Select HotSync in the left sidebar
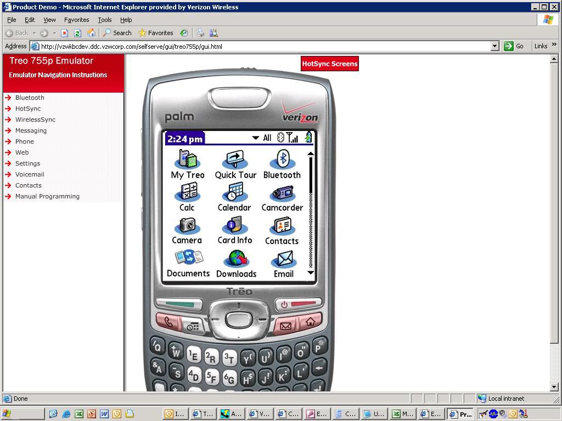Screen dimensions: 562x421 [28, 109]
